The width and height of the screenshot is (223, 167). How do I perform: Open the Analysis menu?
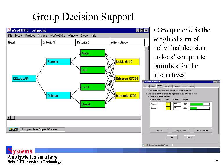pyautogui.click(x=42, y=35)
